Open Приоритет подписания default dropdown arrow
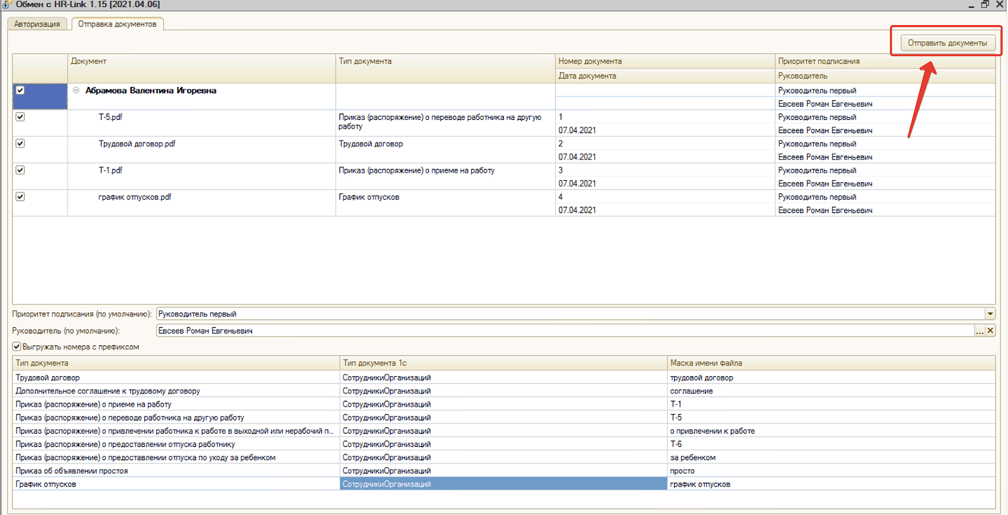1008x515 pixels. [x=990, y=314]
